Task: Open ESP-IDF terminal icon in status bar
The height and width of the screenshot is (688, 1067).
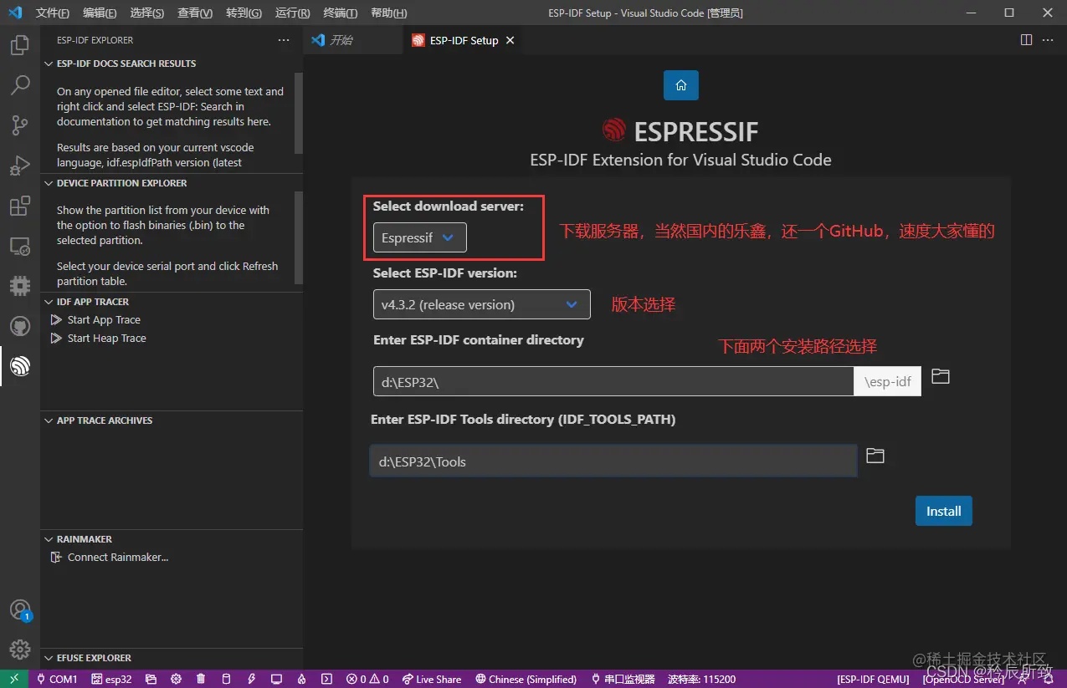Action: (x=327, y=679)
